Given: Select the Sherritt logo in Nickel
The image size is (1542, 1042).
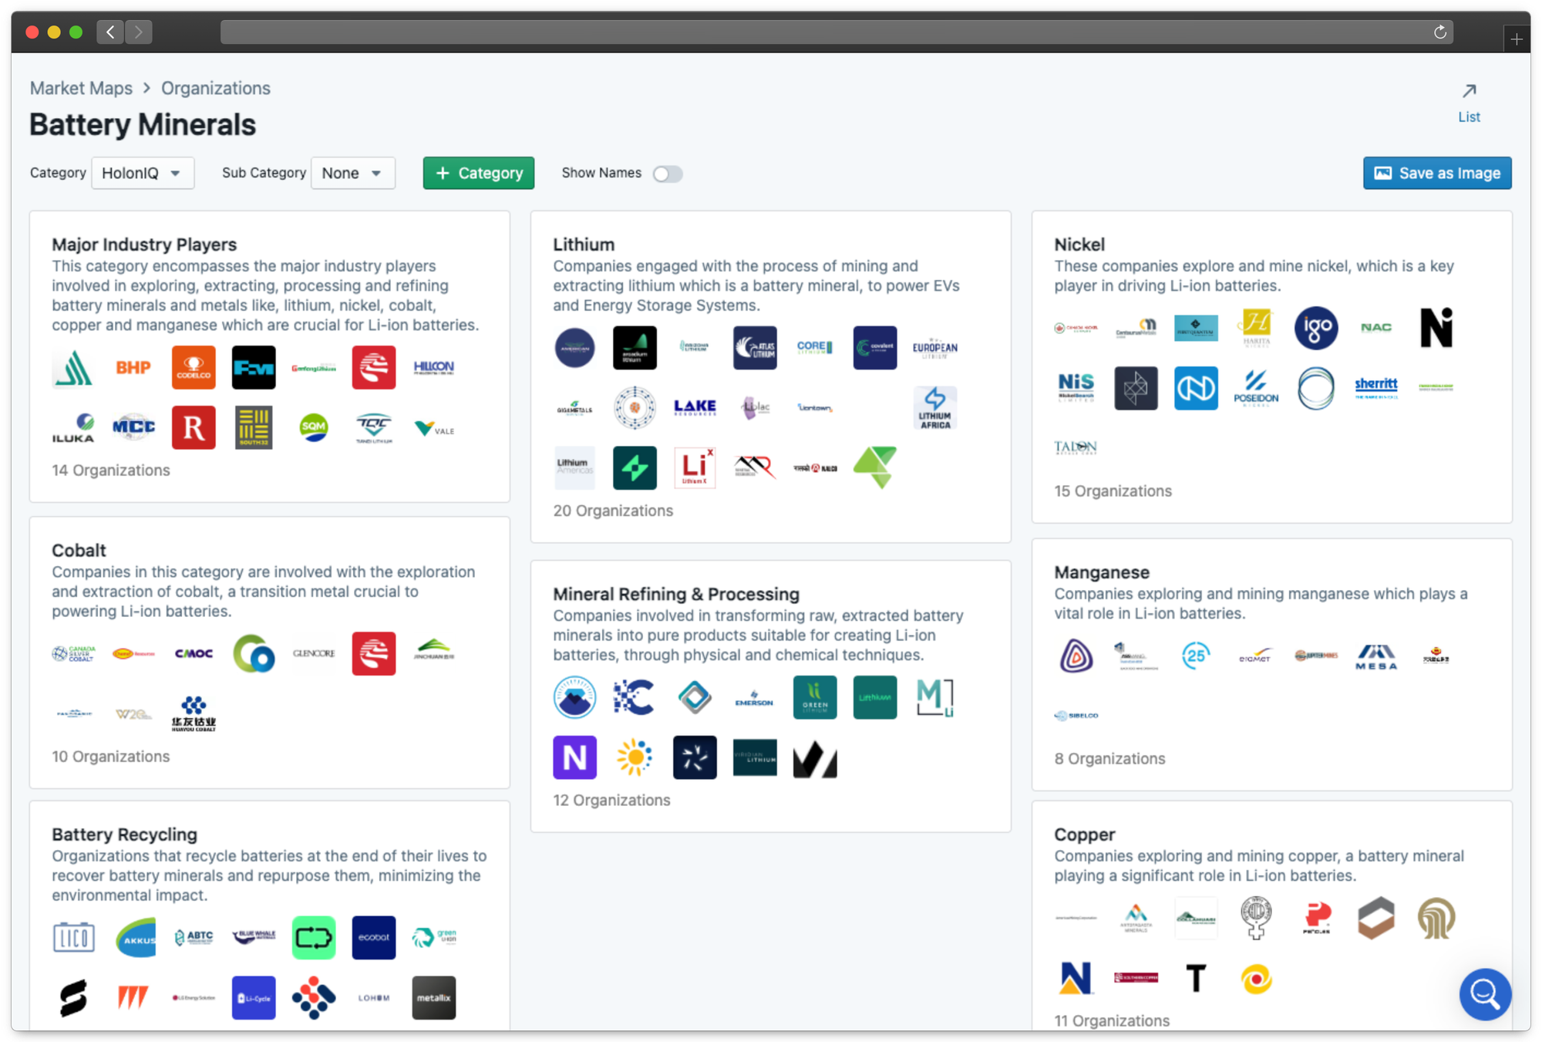Looking at the screenshot, I should click(x=1376, y=386).
